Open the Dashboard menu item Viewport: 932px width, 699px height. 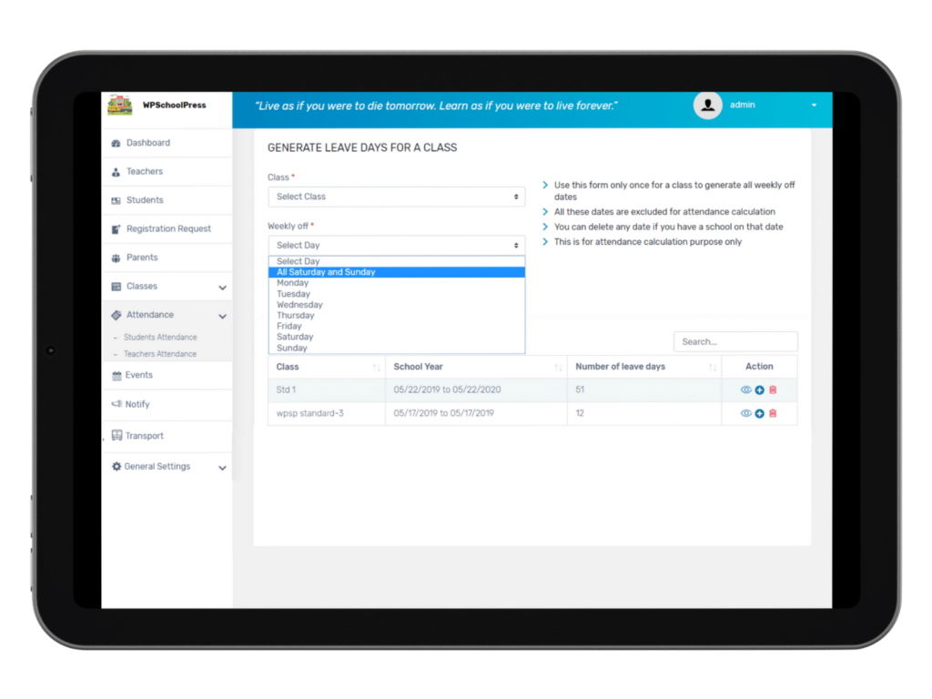(x=147, y=143)
